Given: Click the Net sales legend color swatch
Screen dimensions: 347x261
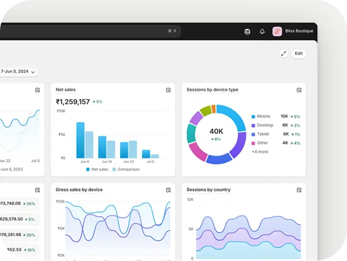Looking at the screenshot, I should tap(88, 170).
